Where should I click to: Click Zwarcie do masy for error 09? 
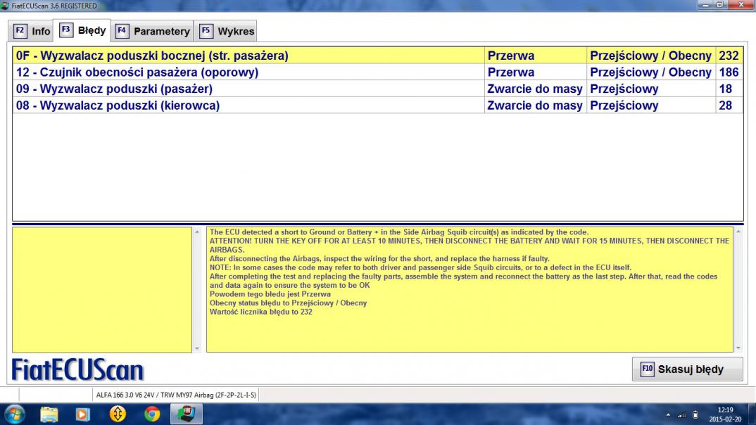[535, 89]
